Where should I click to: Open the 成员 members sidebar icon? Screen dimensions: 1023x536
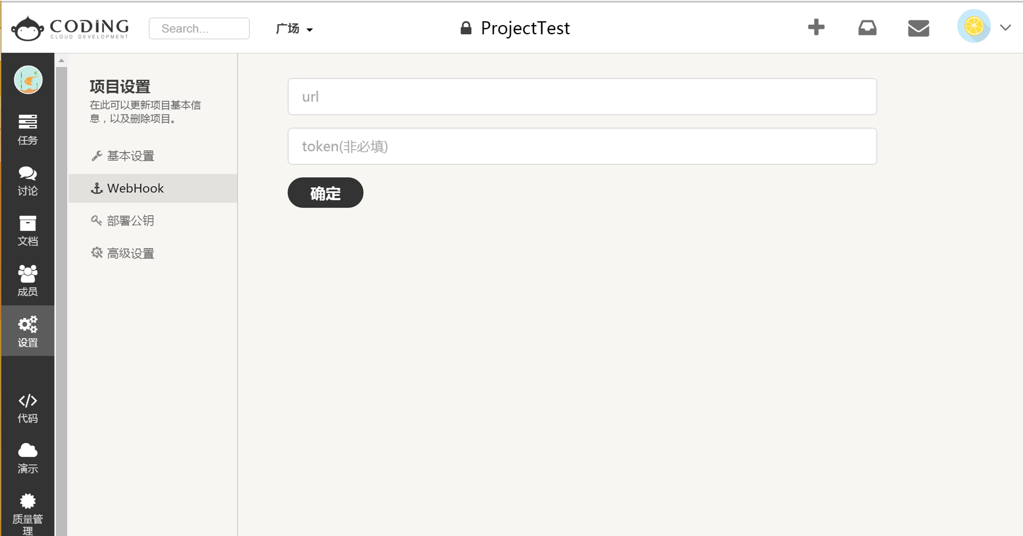(28, 280)
